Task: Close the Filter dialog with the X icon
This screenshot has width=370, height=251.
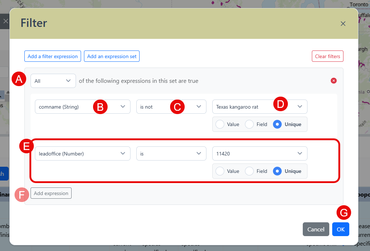Action: click(x=343, y=24)
